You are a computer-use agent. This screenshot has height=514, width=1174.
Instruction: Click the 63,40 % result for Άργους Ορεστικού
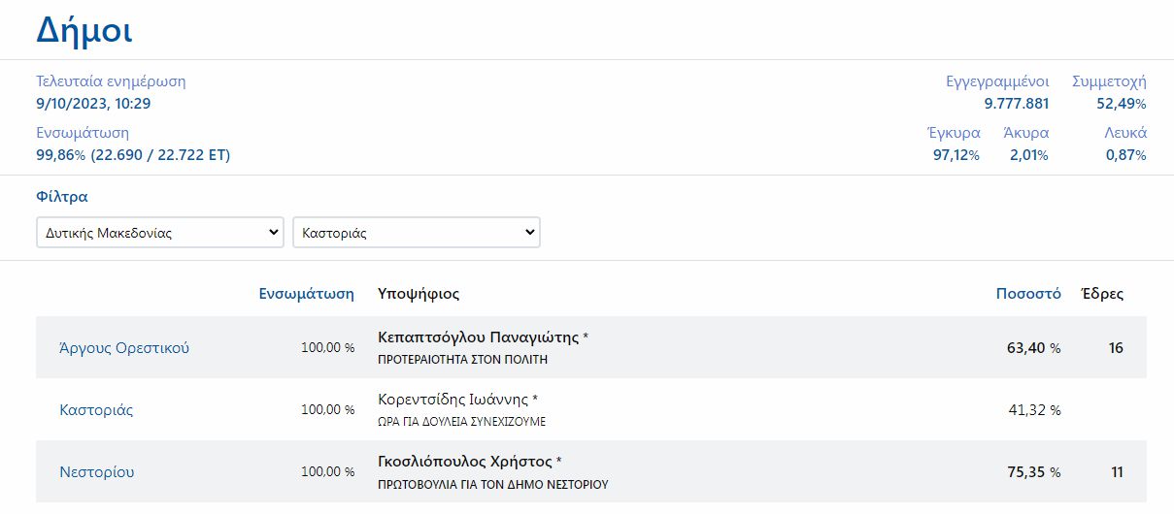pos(1033,347)
